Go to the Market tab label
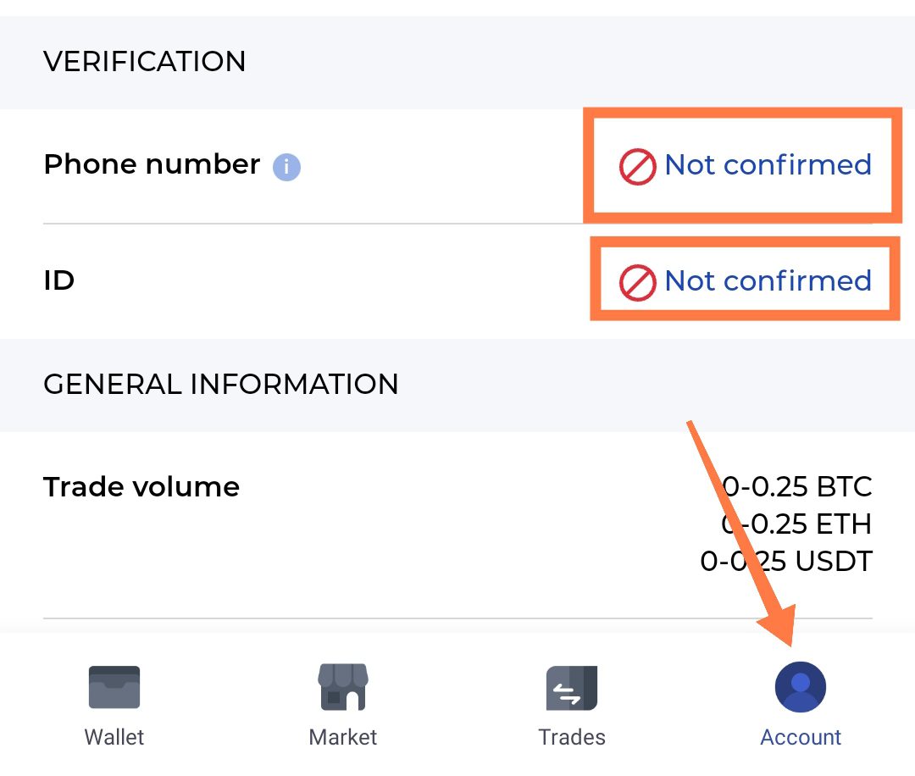Image resolution: width=915 pixels, height=776 pixels. [x=343, y=737]
